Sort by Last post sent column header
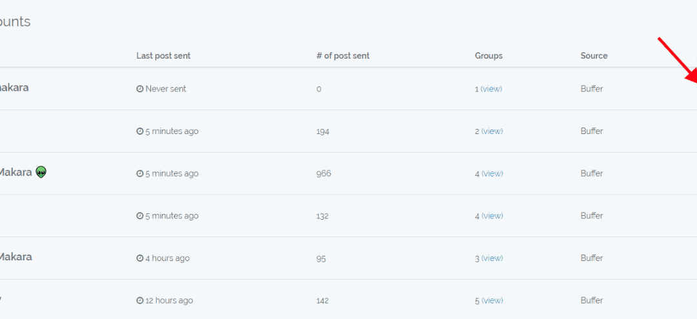Viewport: 697px width, 319px height. click(163, 56)
